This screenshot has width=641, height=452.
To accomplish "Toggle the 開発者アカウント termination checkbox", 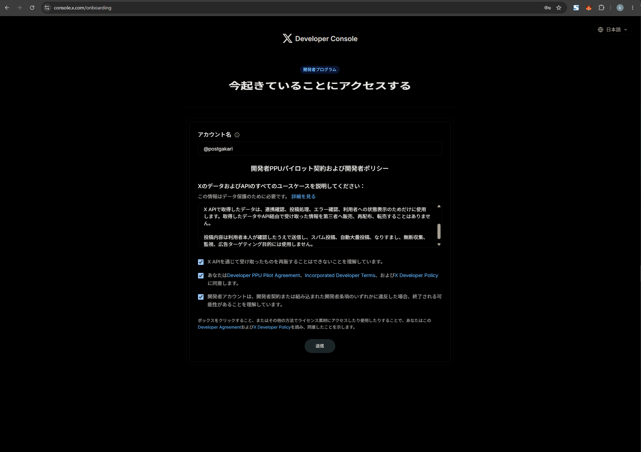I will pos(201,297).
